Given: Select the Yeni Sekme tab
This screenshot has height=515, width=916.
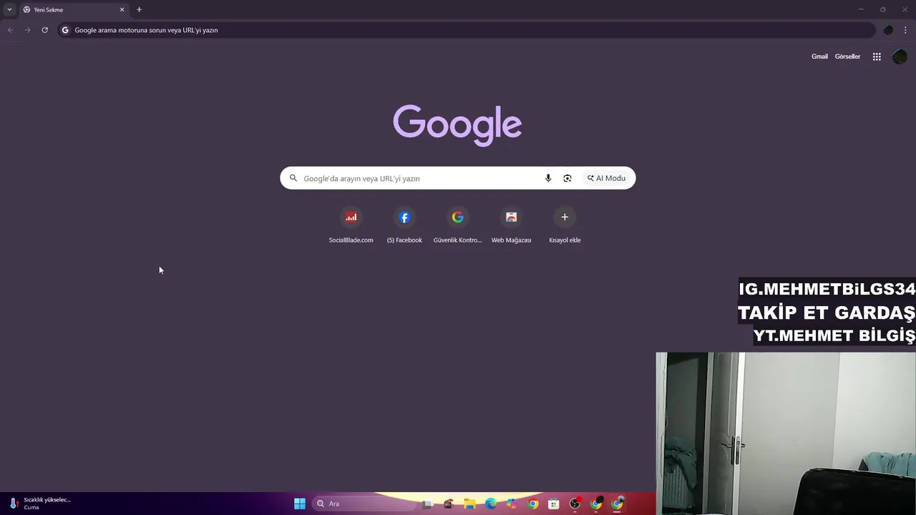Looking at the screenshot, I should 74,10.
